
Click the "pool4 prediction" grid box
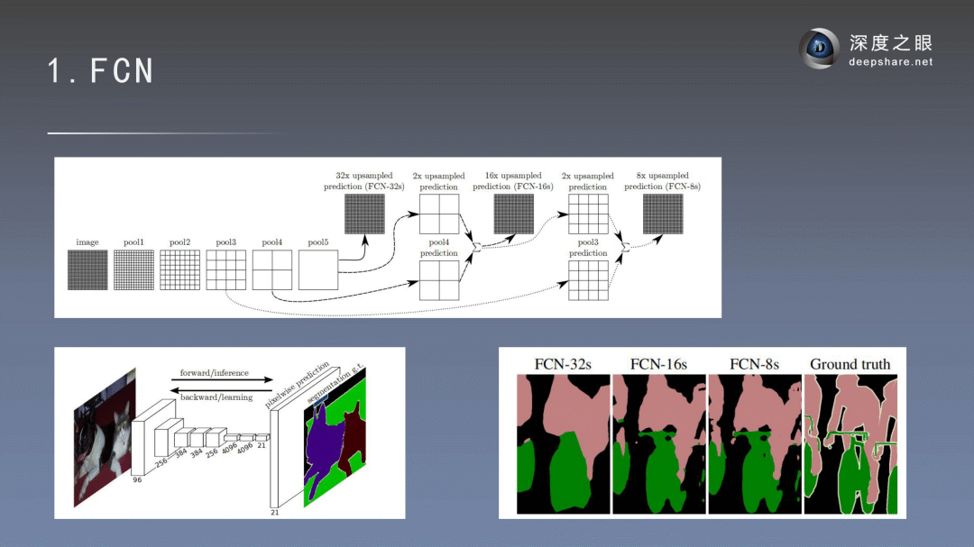click(x=439, y=280)
